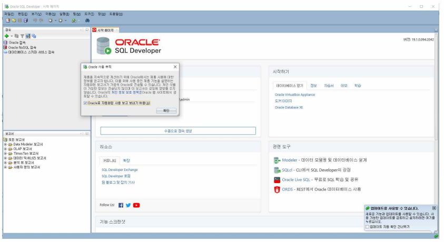Select the start page (시작 페이지) tab

pyautogui.click(x=105, y=30)
